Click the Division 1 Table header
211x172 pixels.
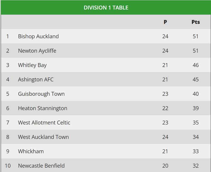click(x=106, y=8)
